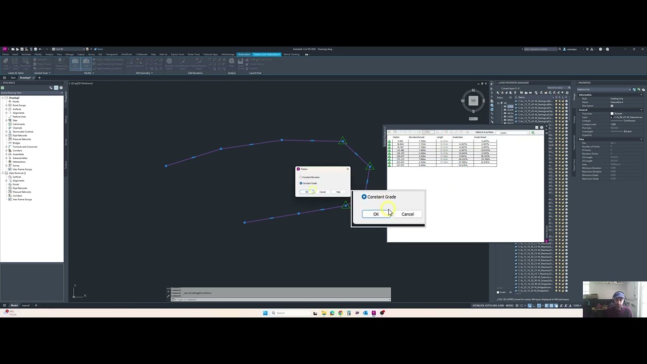Switch to the Settings tab in Toolspace
This screenshot has height=364, width=647.
coord(66,119)
